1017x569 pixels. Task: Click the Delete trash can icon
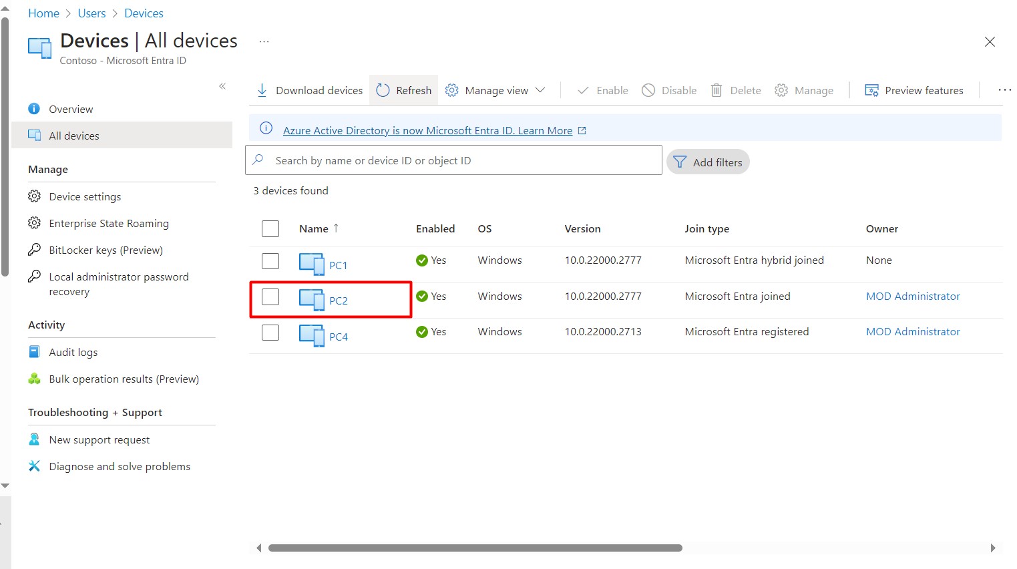[717, 90]
